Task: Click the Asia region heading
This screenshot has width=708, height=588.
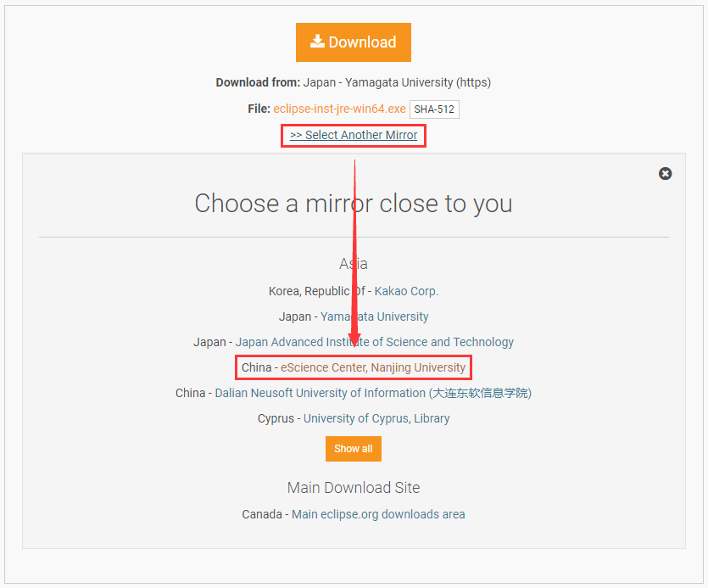Action: 354,264
